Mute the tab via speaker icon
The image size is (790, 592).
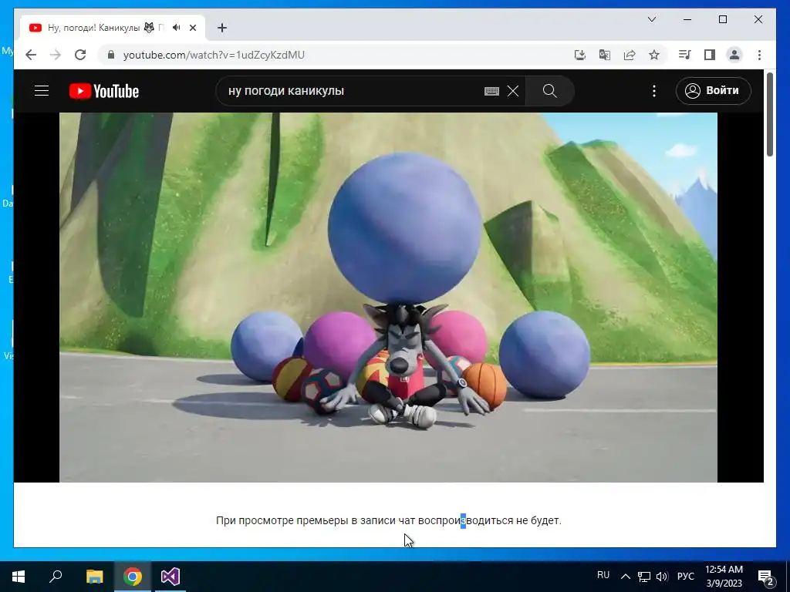coord(176,28)
